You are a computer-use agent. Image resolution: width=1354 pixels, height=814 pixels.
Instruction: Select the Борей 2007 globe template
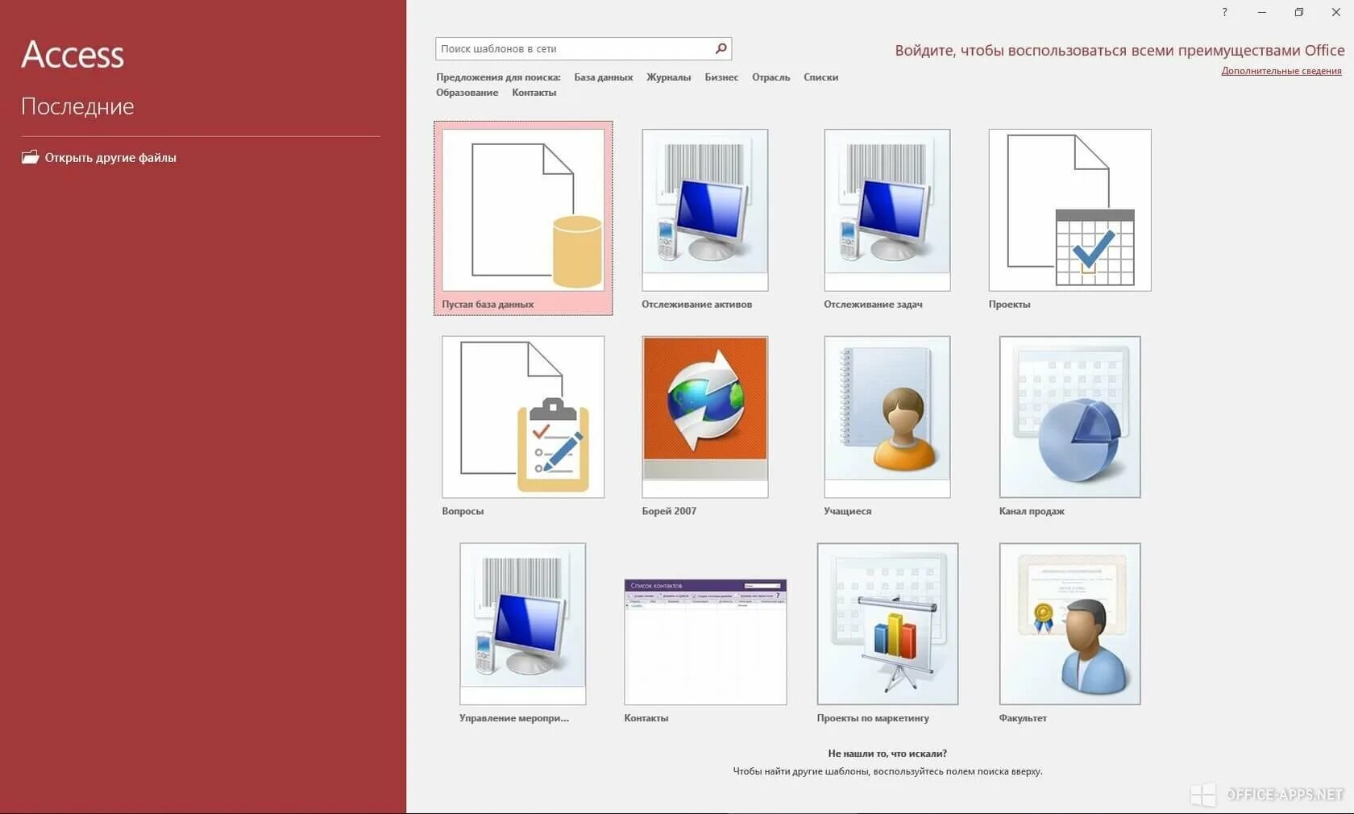click(705, 417)
